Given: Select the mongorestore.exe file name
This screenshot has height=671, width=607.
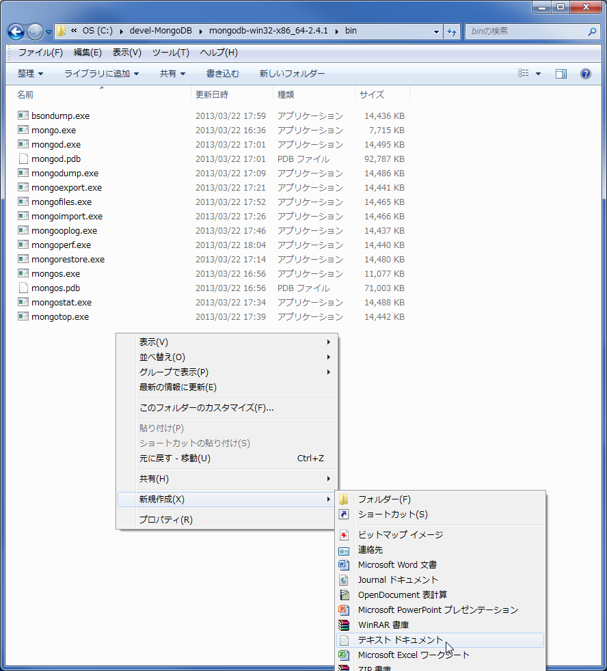Looking at the screenshot, I should [68, 260].
